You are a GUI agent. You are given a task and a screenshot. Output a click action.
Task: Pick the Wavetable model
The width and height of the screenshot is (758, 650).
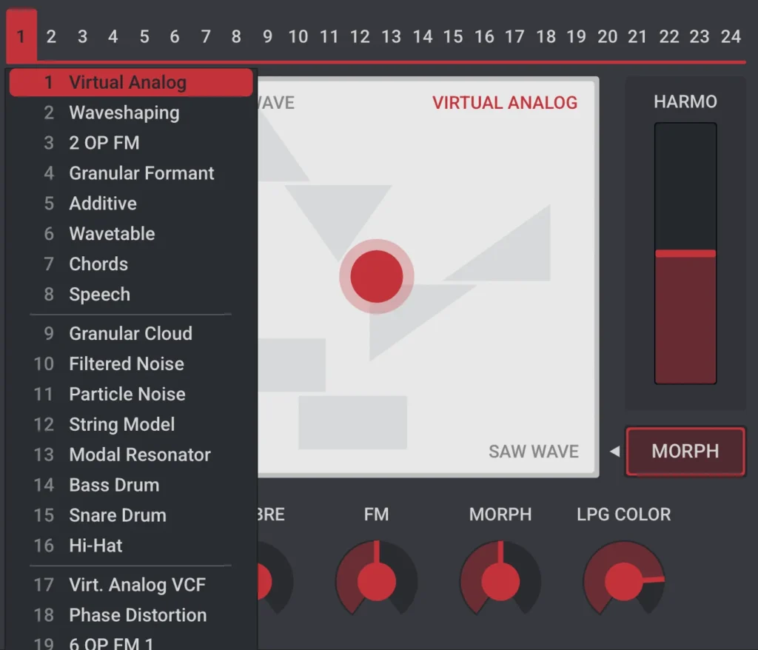tap(131, 234)
